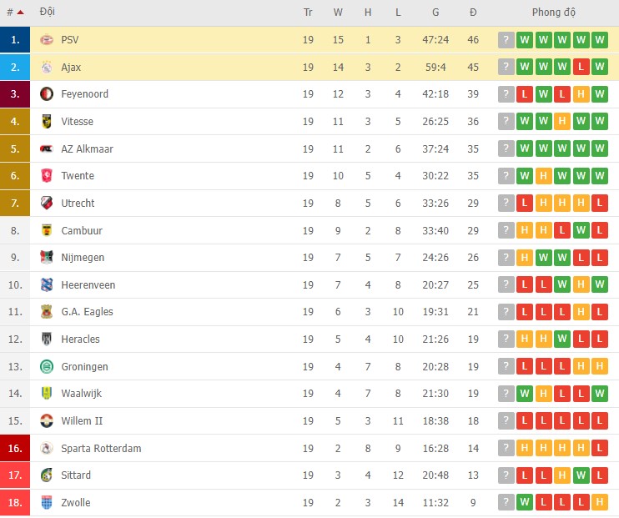This screenshot has height=518, width=619.
Task: Click the Heerenveen team badge
Action: point(47,285)
